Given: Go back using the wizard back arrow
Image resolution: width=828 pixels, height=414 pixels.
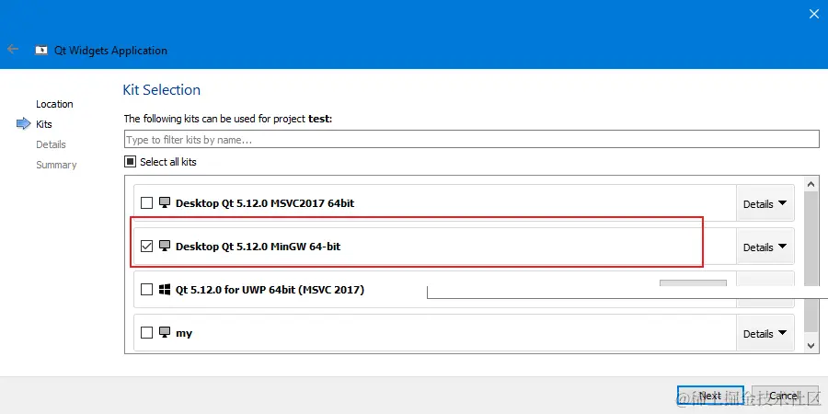Looking at the screenshot, I should (x=13, y=49).
